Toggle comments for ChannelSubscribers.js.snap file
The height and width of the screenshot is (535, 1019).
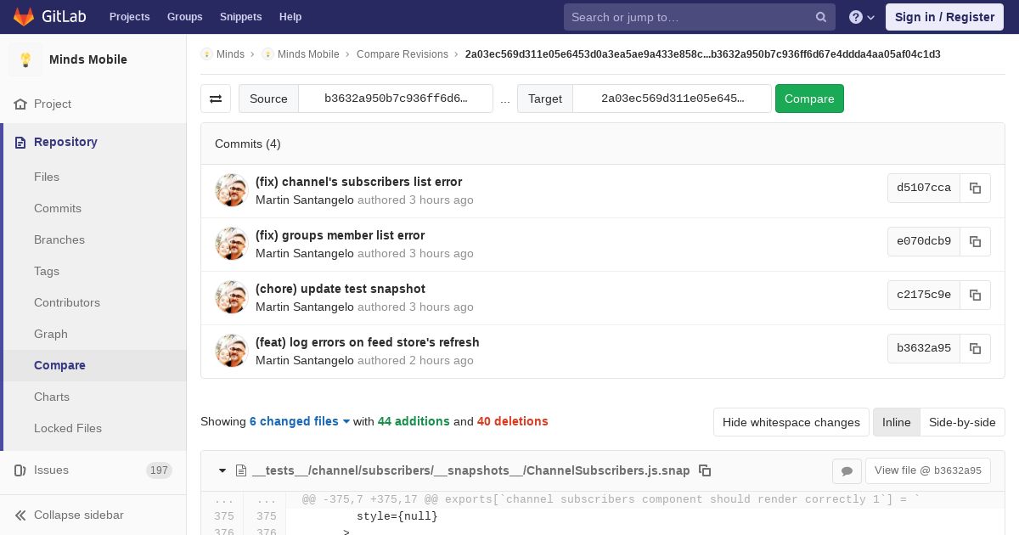(x=847, y=471)
